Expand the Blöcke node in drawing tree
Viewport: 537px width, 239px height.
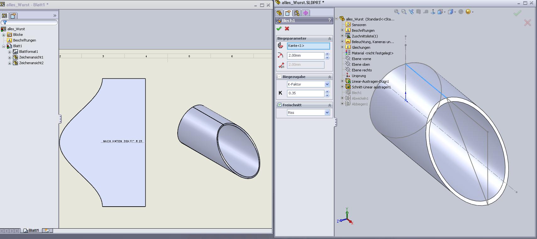pos(4,35)
